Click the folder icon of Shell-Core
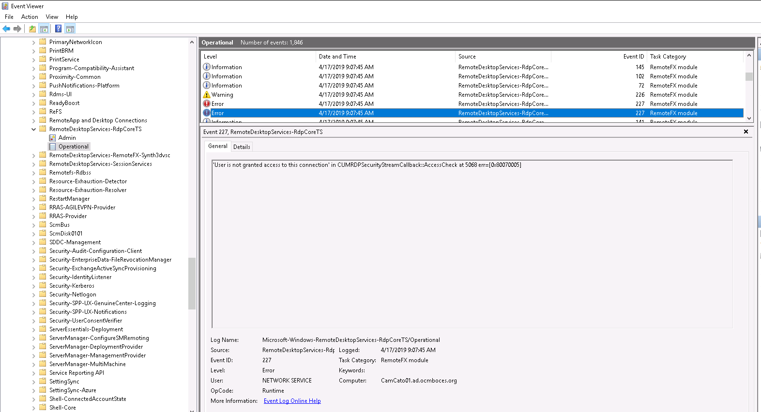Screen dimensions: 761x412 tap(43, 407)
